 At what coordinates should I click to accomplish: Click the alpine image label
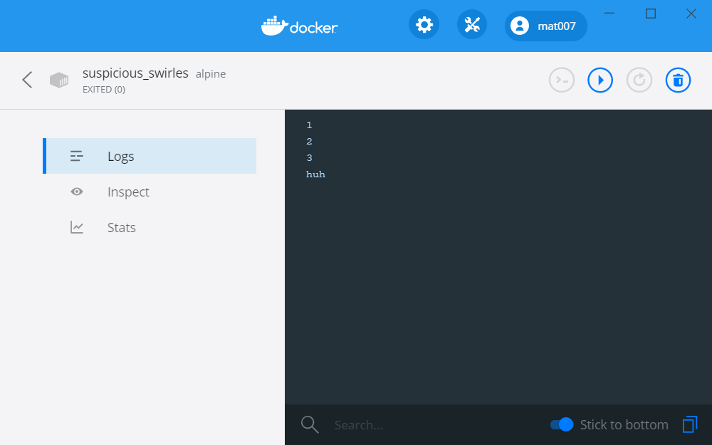pyautogui.click(x=211, y=74)
